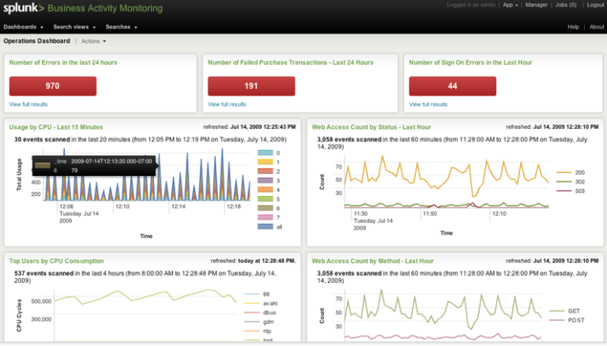Click the red 44 sign-on errors button
This screenshot has width=607, height=346.
[453, 86]
